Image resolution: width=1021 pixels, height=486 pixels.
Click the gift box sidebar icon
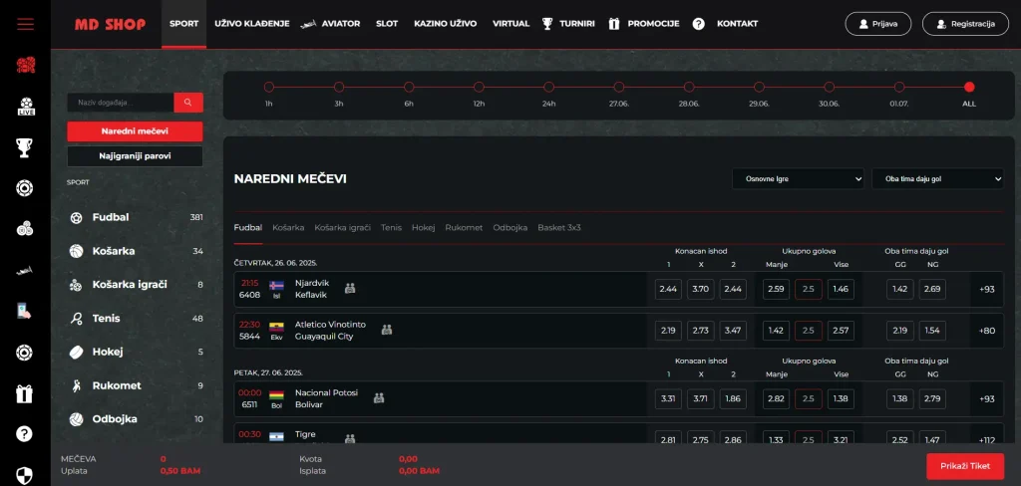coord(25,393)
